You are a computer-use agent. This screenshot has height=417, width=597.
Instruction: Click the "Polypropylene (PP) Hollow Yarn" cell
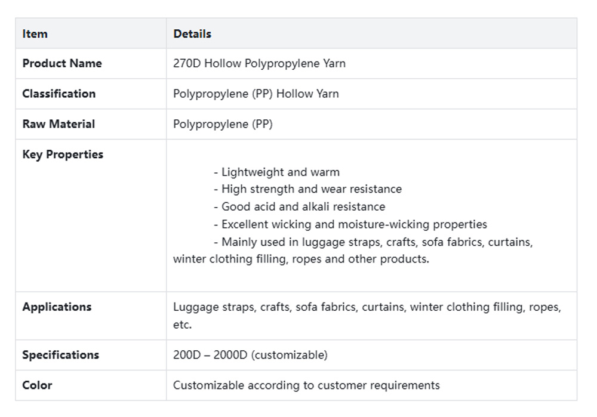pyautogui.click(x=256, y=94)
